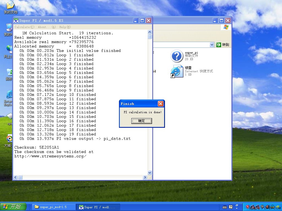Click the http://www.xtremesystems.org/ text

(50, 156)
